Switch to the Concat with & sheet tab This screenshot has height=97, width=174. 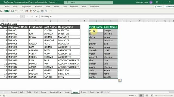coord(55,92)
